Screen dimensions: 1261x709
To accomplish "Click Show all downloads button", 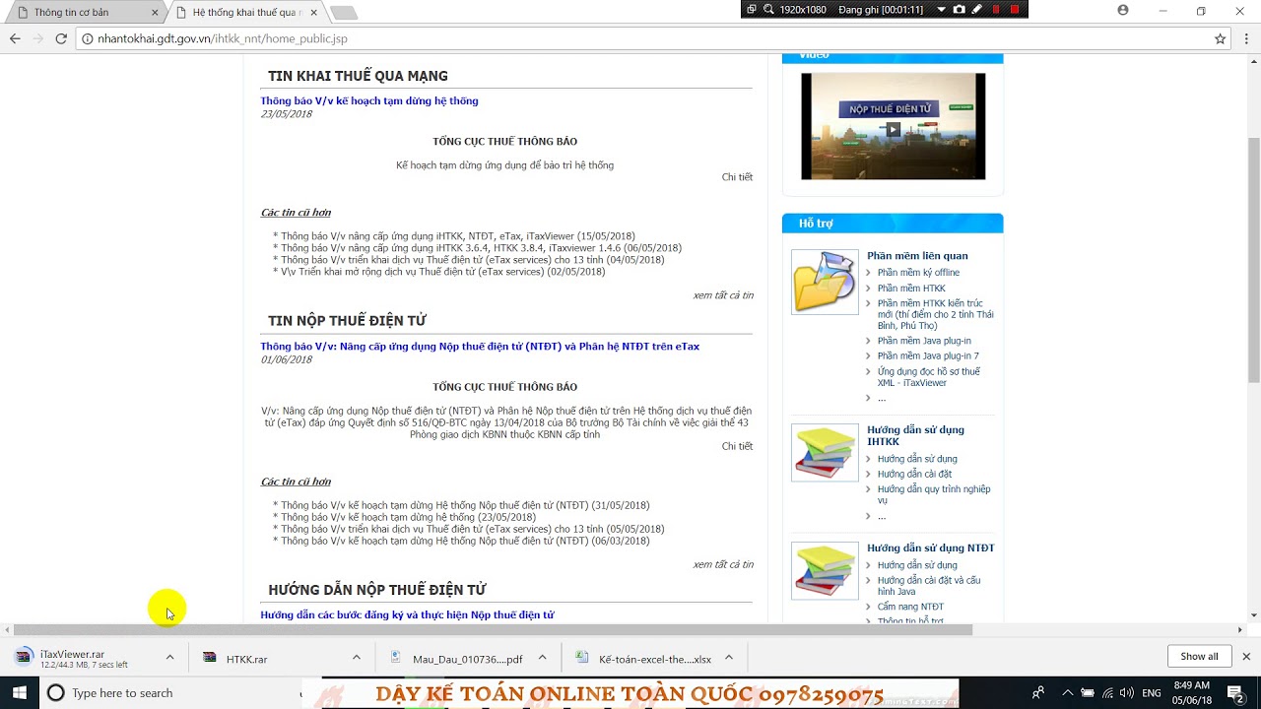I will pyautogui.click(x=1199, y=657).
